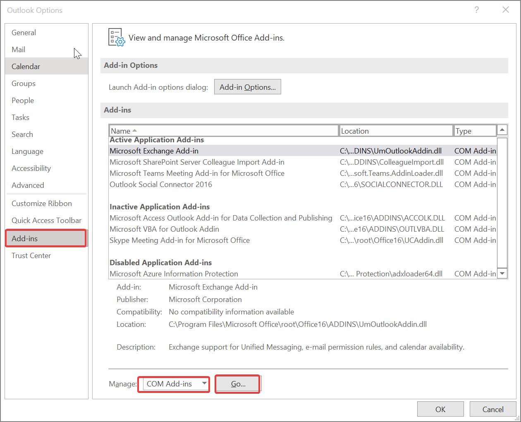521x422 pixels.
Task: Click the Help question mark icon
Action: [477, 10]
